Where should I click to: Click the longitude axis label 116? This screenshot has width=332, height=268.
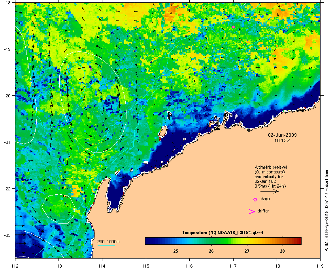189,266
